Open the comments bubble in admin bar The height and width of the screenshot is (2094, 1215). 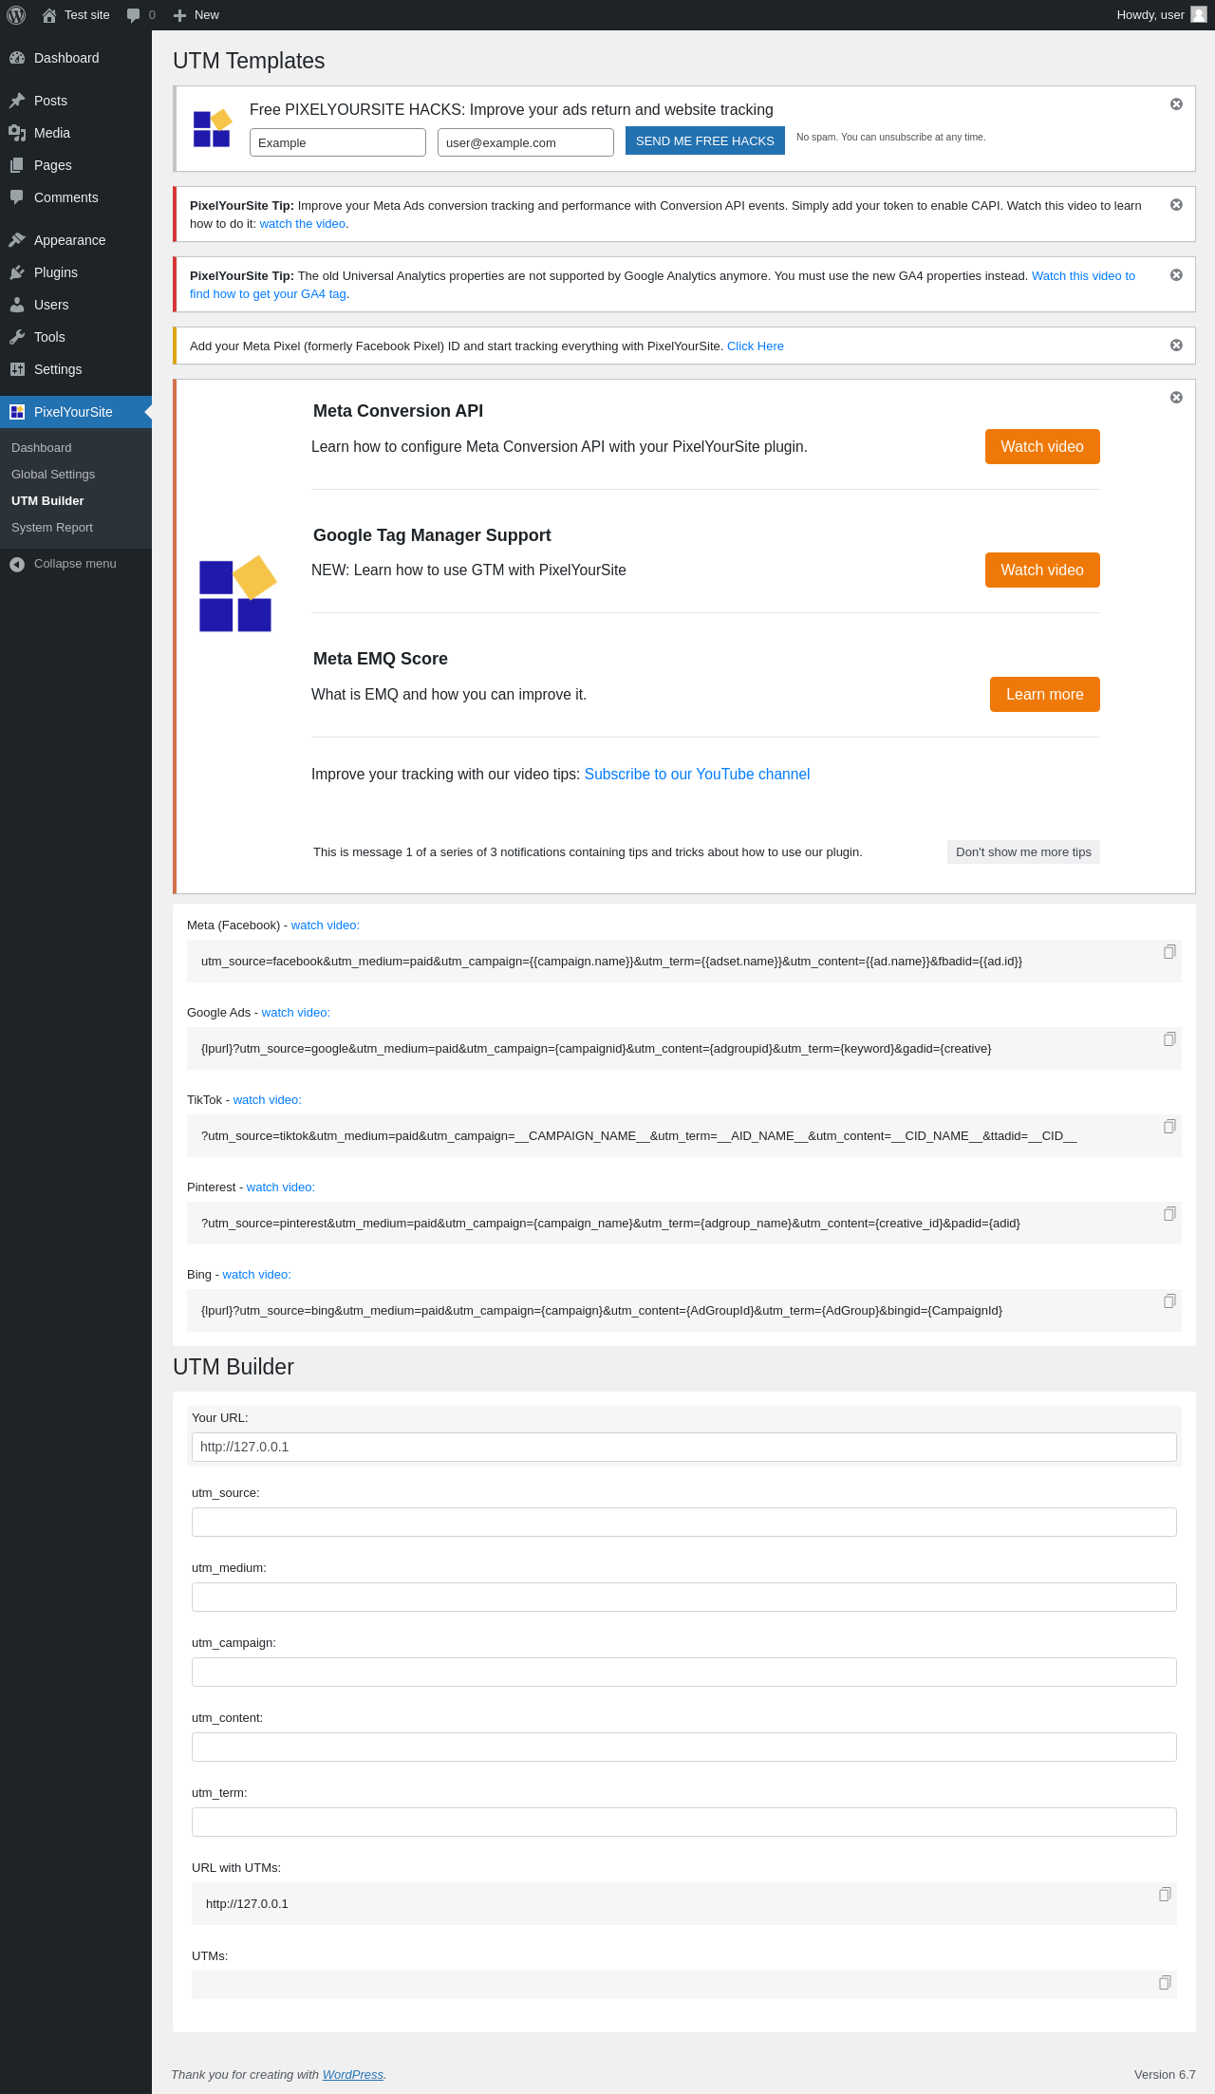coord(140,15)
